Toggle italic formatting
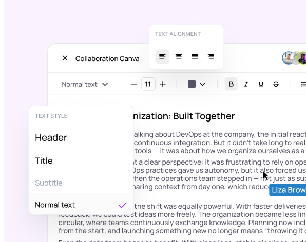The image size is (306, 242). (x=246, y=84)
